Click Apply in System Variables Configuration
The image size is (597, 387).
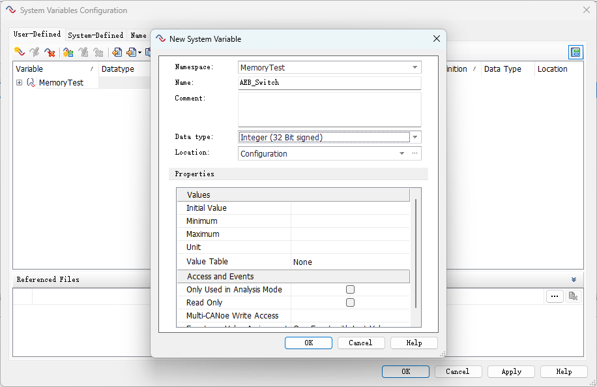coord(511,371)
